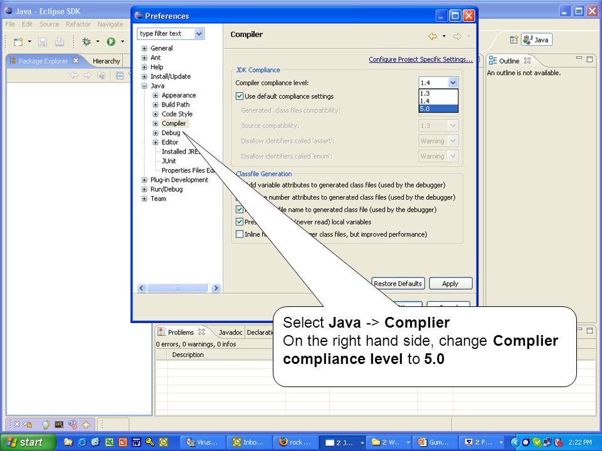Switch to the Hierarchy tab

click(107, 61)
